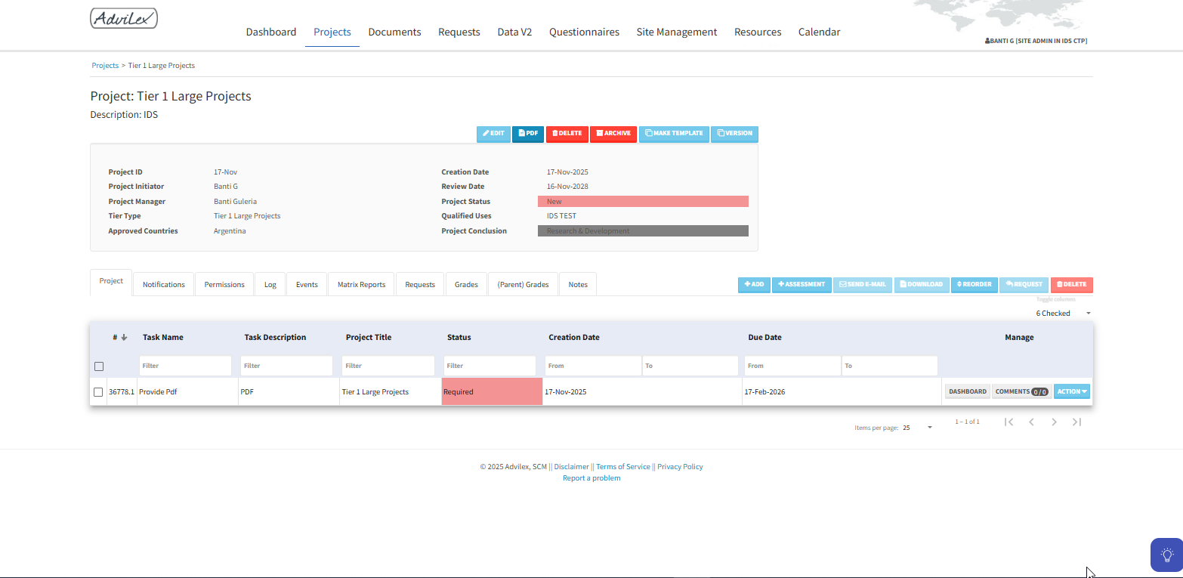
Task: Click the Task Name filter field
Action: point(185,366)
